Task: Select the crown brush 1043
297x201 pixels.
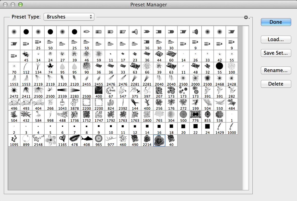Action: [x=62, y=104]
